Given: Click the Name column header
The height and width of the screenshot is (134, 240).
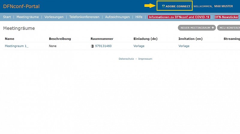Looking at the screenshot, I should (10, 39).
